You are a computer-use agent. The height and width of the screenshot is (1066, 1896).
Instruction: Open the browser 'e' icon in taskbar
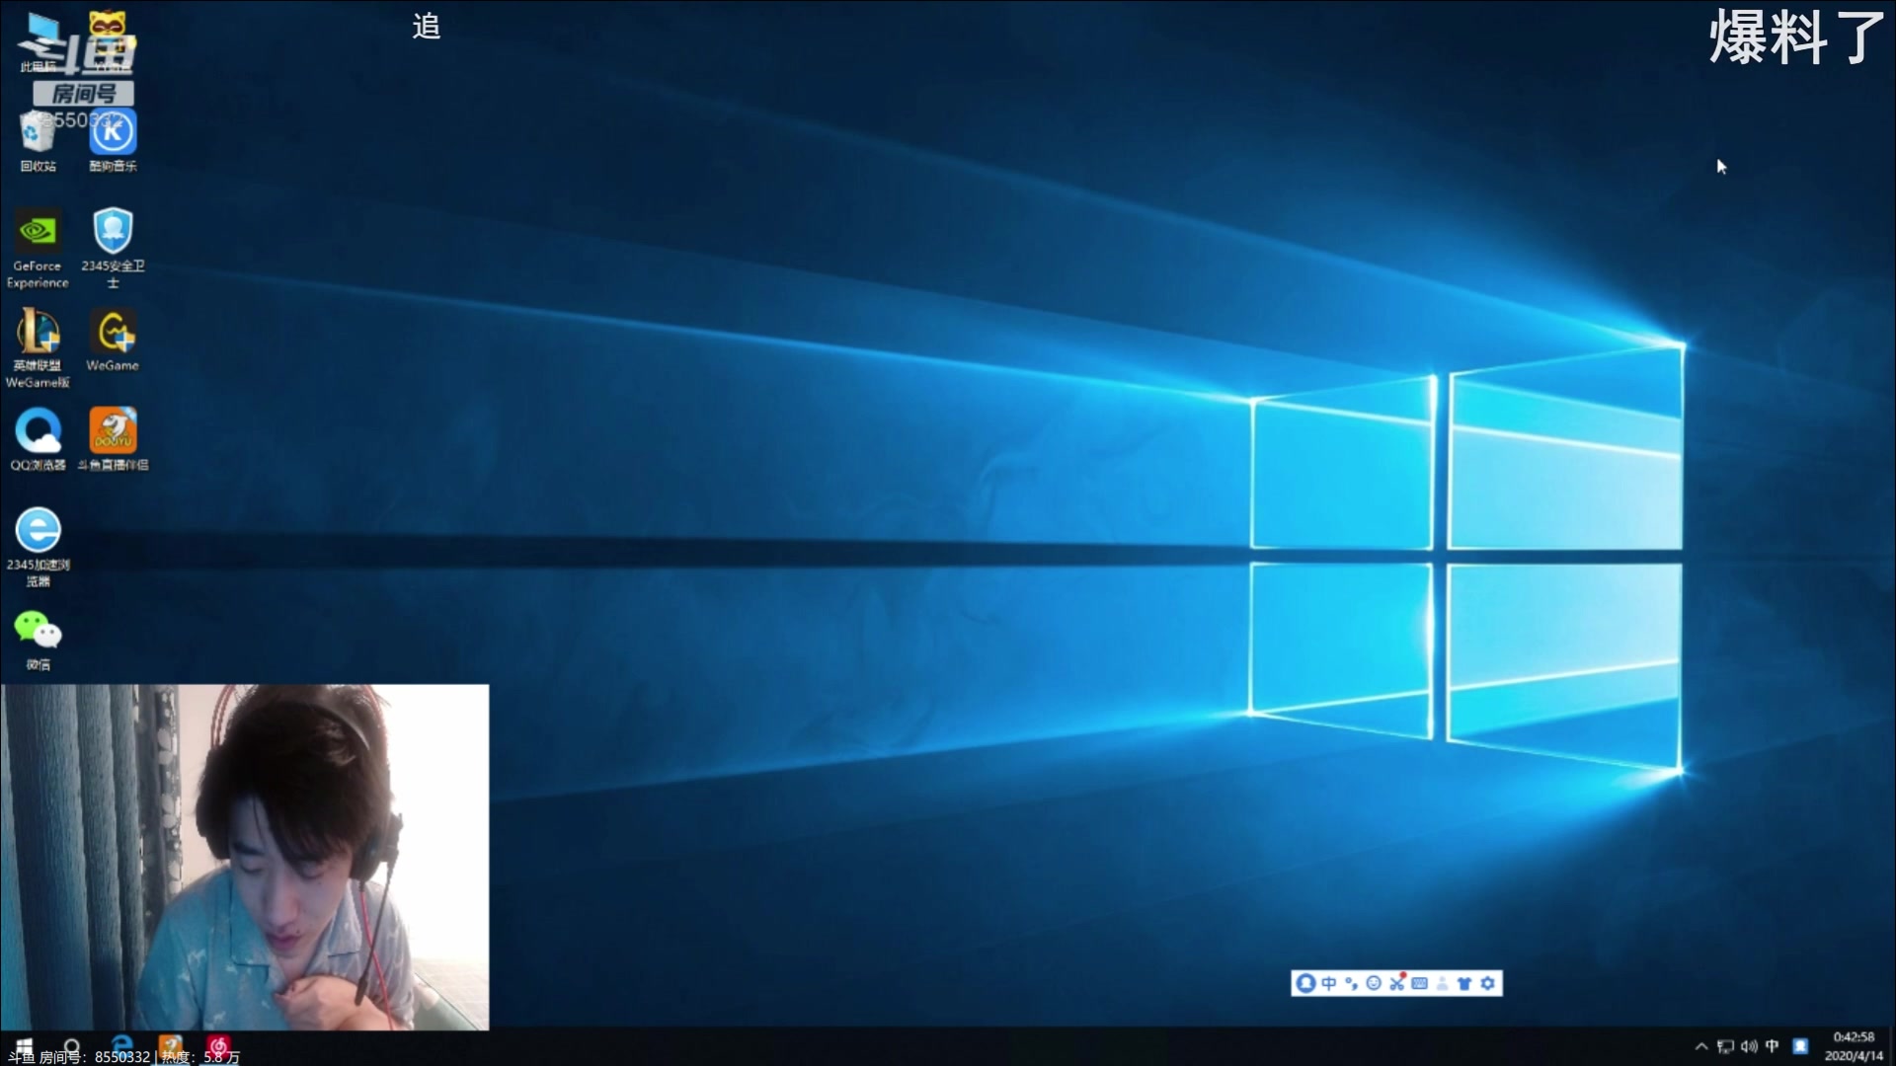(x=122, y=1044)
